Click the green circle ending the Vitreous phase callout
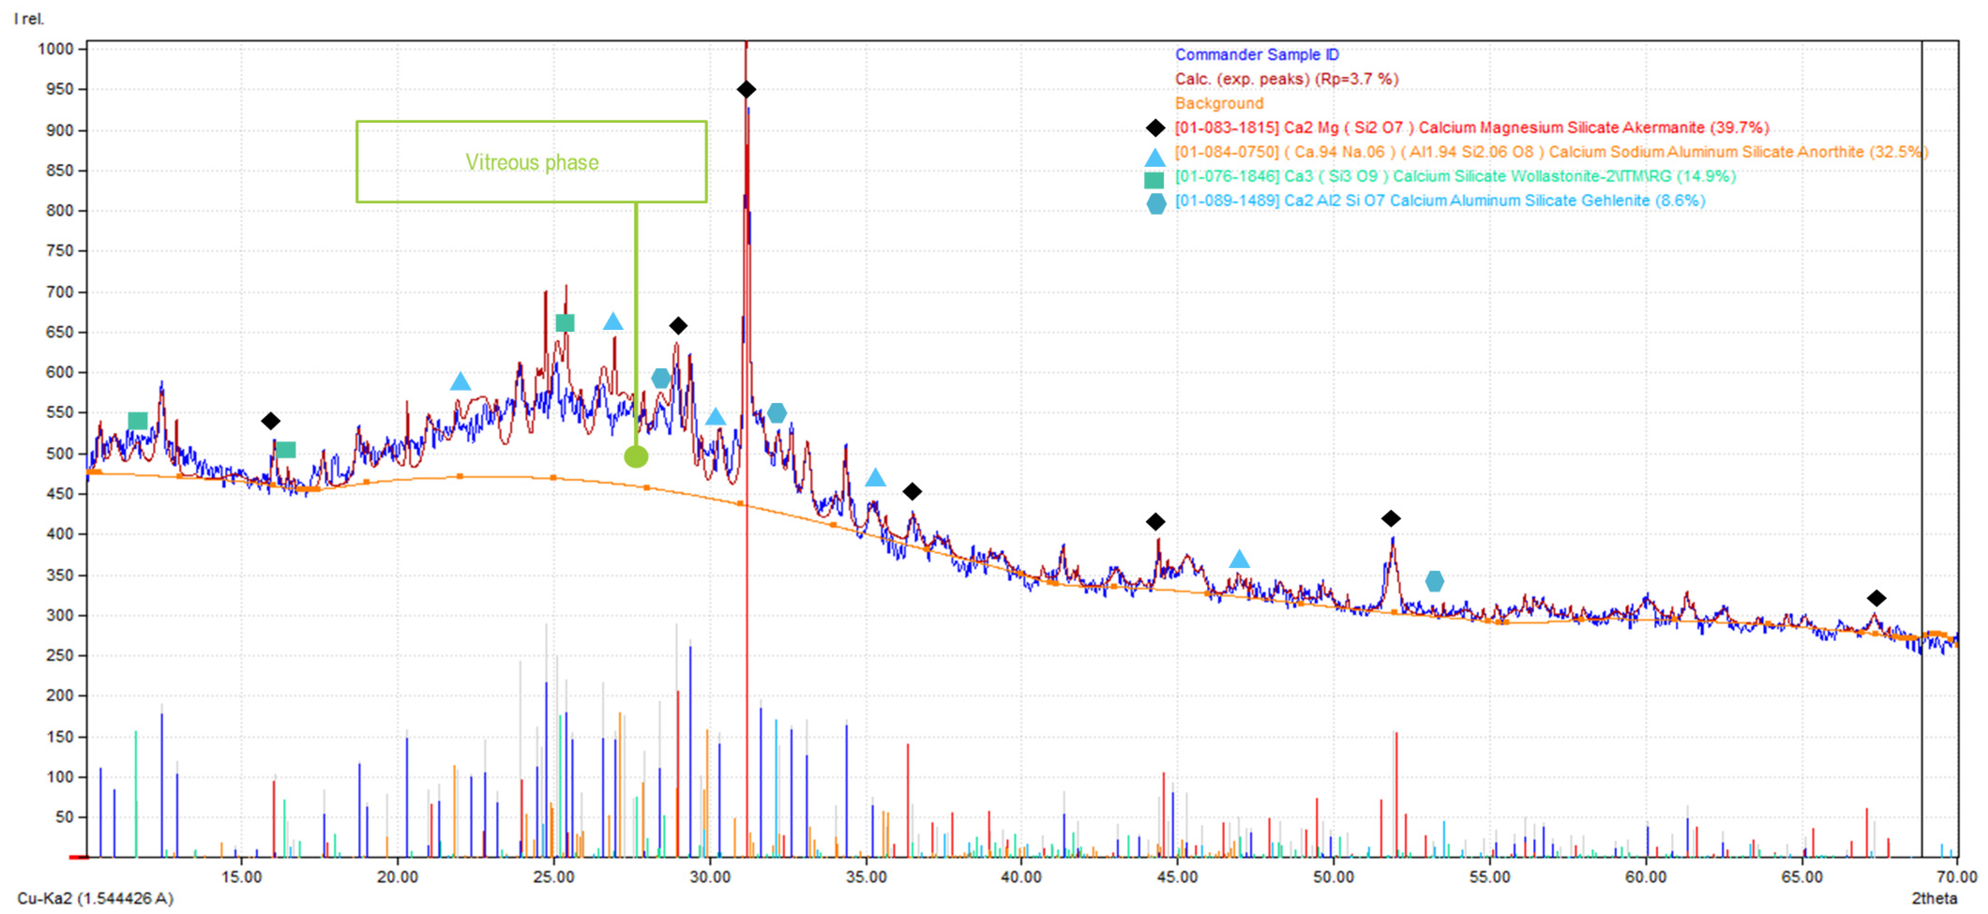Image resolution: width=1988 pixels, height=914 pixels. point(636,457)
